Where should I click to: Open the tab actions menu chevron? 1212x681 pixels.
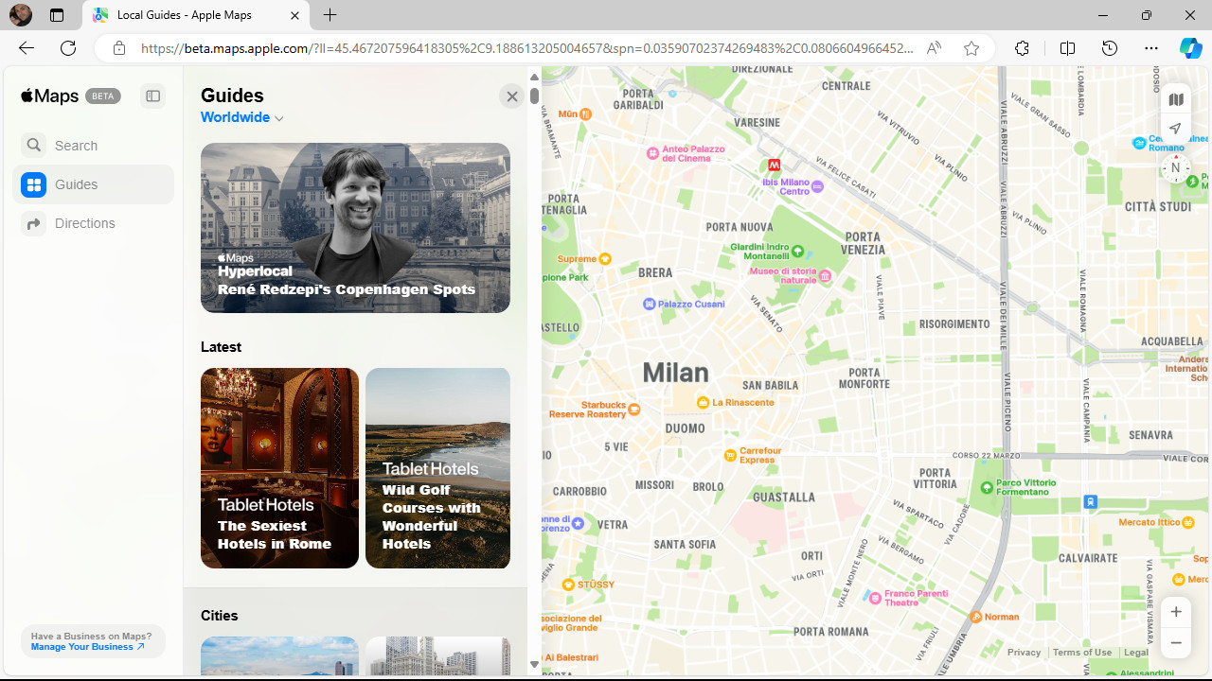coord(57,15)
